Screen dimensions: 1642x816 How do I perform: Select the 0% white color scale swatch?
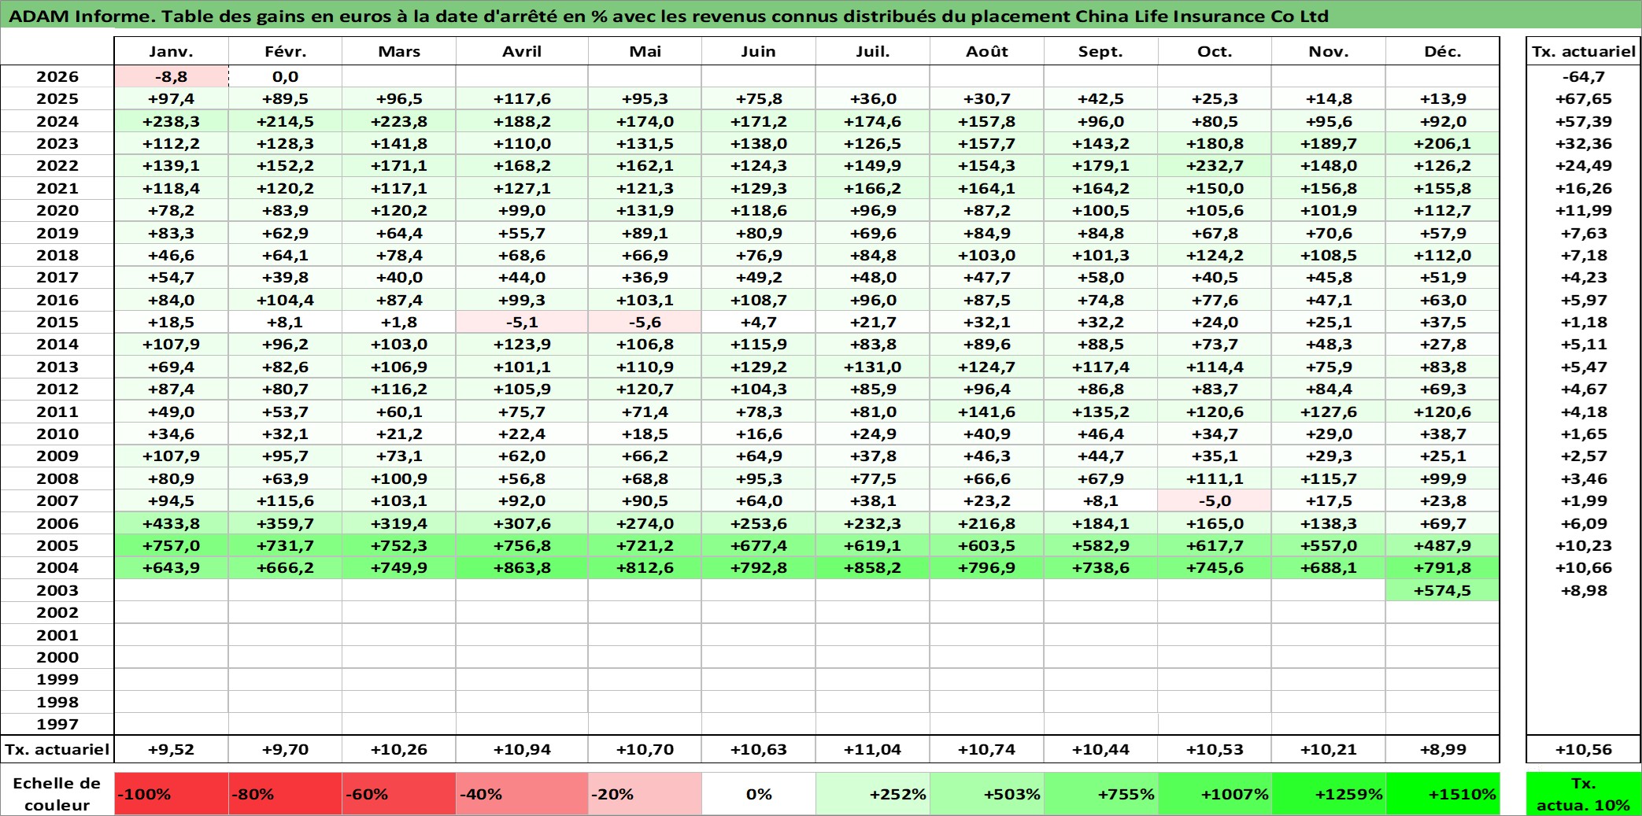759,794
